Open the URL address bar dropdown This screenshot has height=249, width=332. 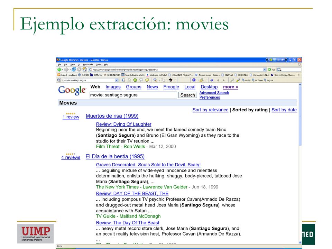(265, 70)
